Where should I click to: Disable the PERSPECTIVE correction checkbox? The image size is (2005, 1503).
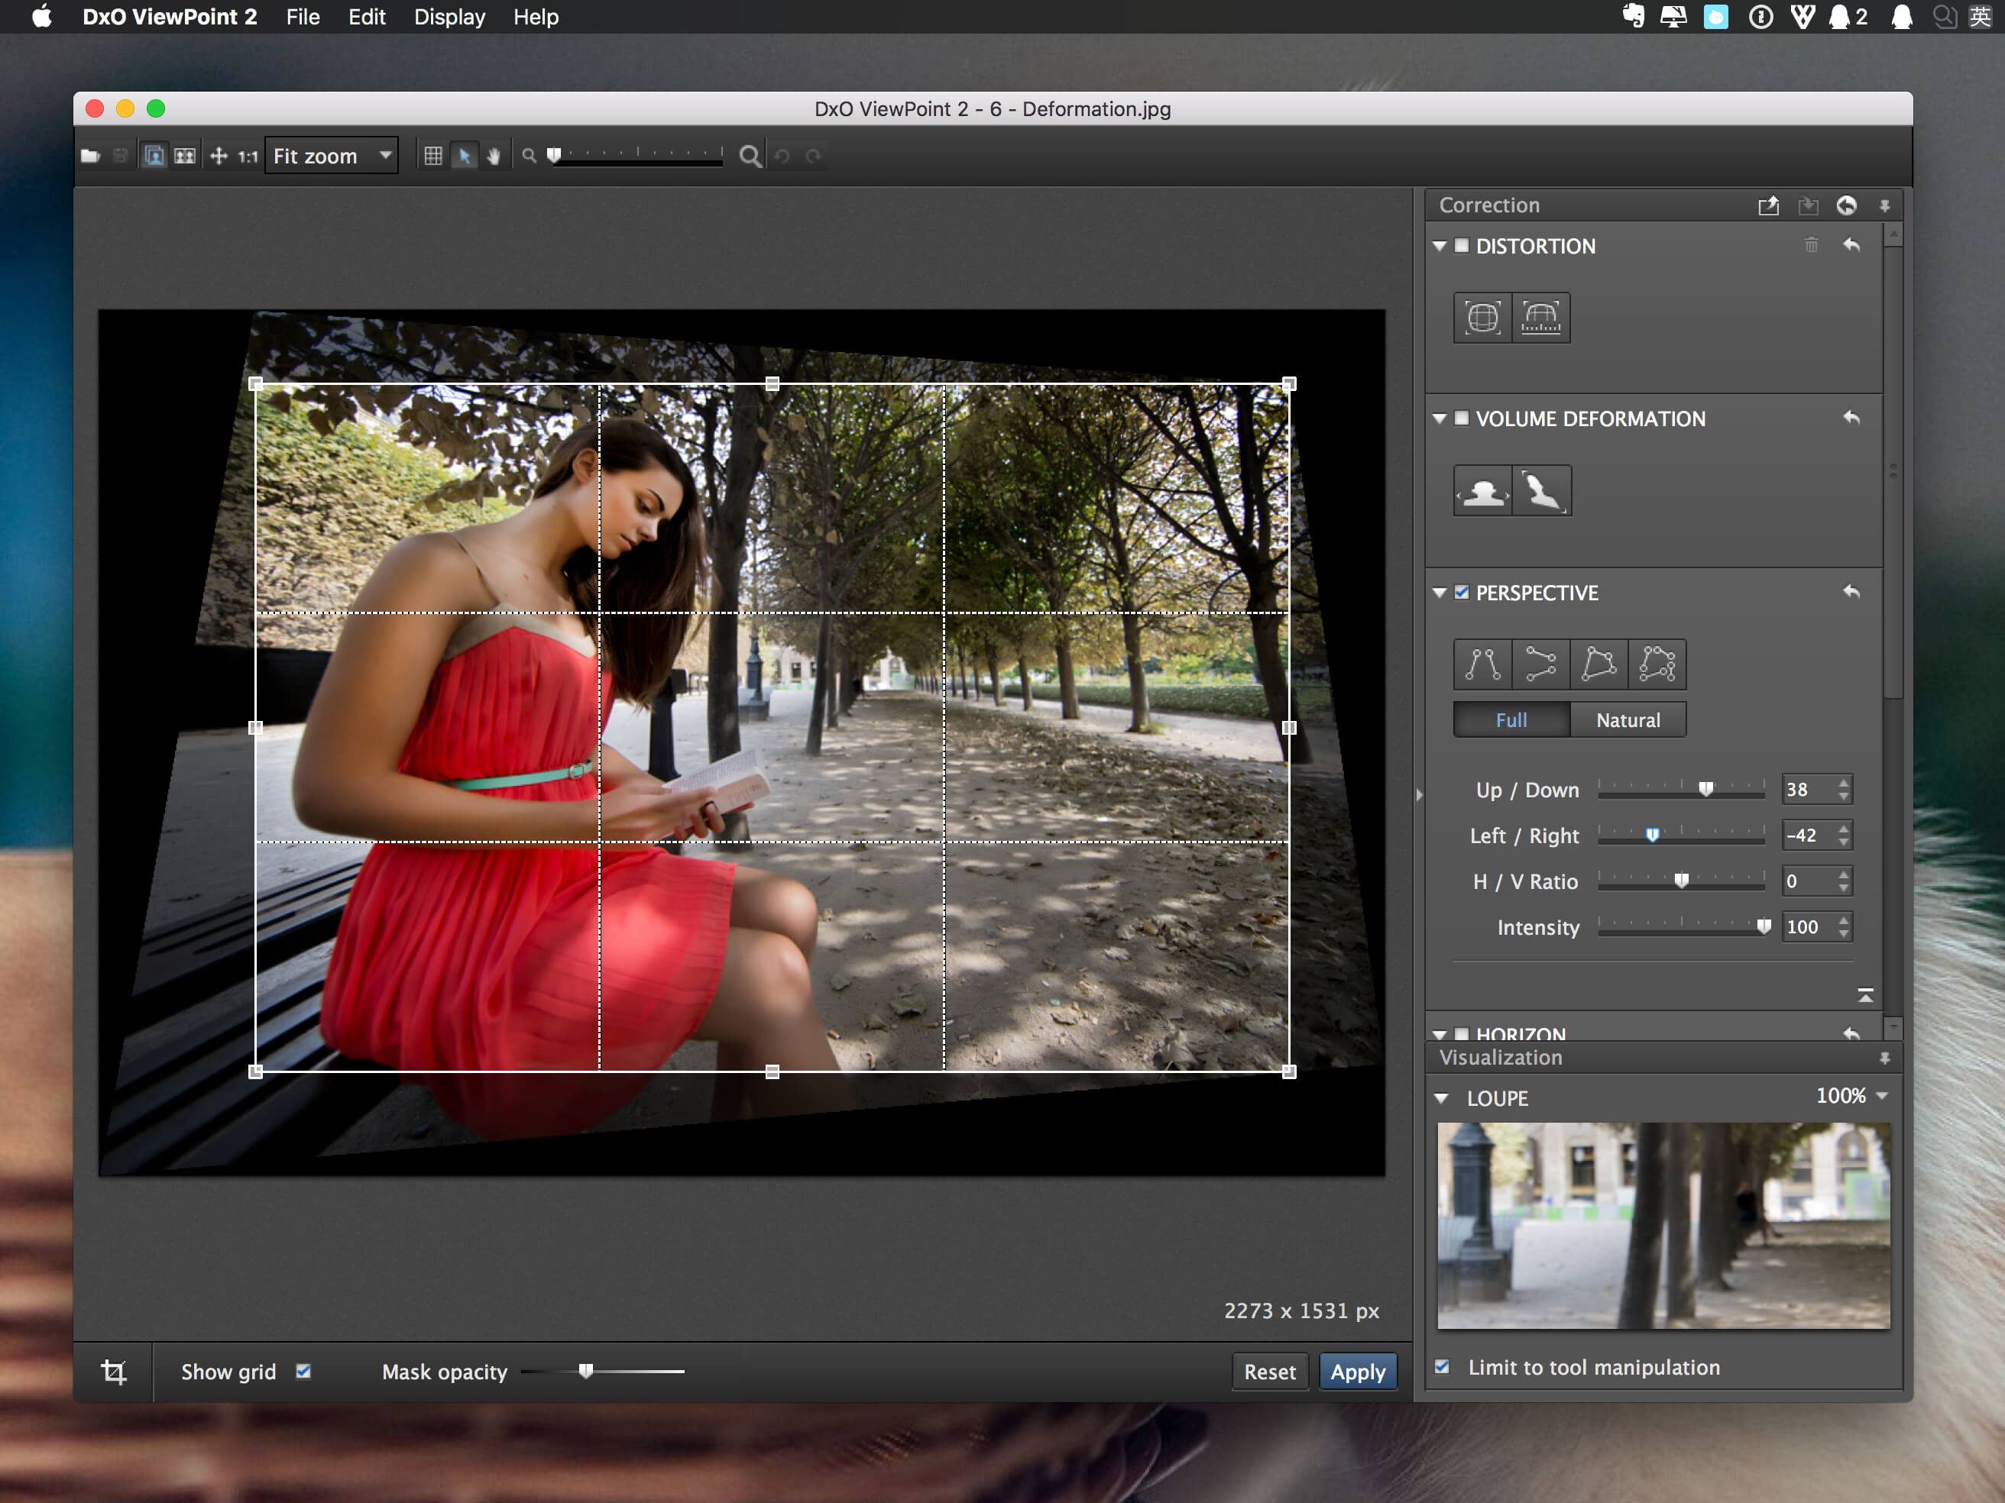coord(1461,593)
